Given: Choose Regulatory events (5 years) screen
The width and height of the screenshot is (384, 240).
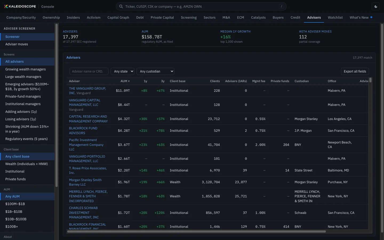Looking at the screenshot, I should click(27, 139).
